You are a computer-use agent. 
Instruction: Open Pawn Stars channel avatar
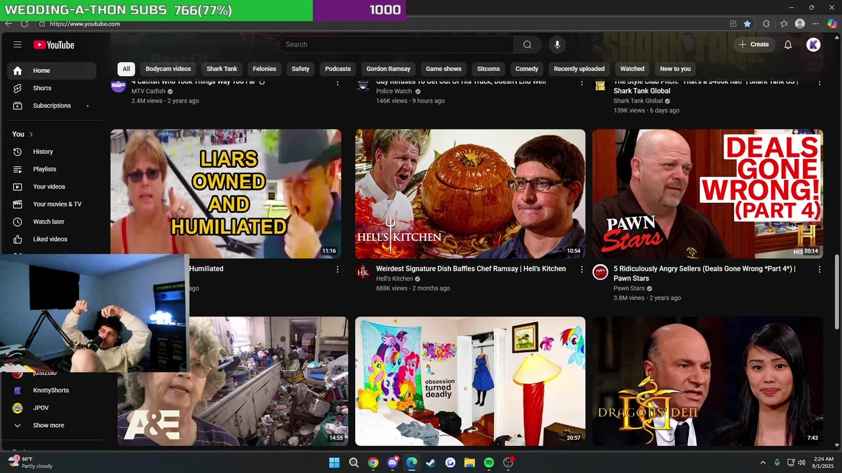600,272
